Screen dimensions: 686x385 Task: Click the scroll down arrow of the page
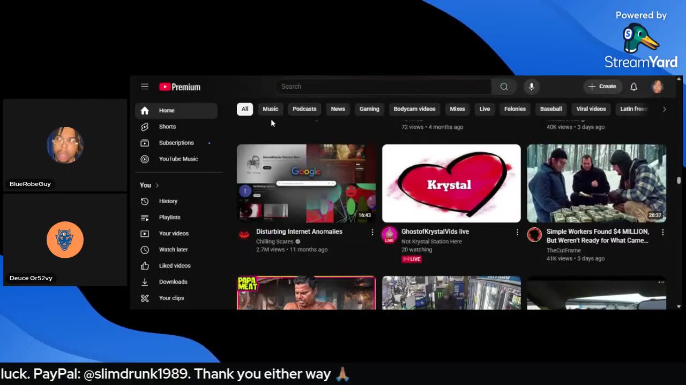679,306
